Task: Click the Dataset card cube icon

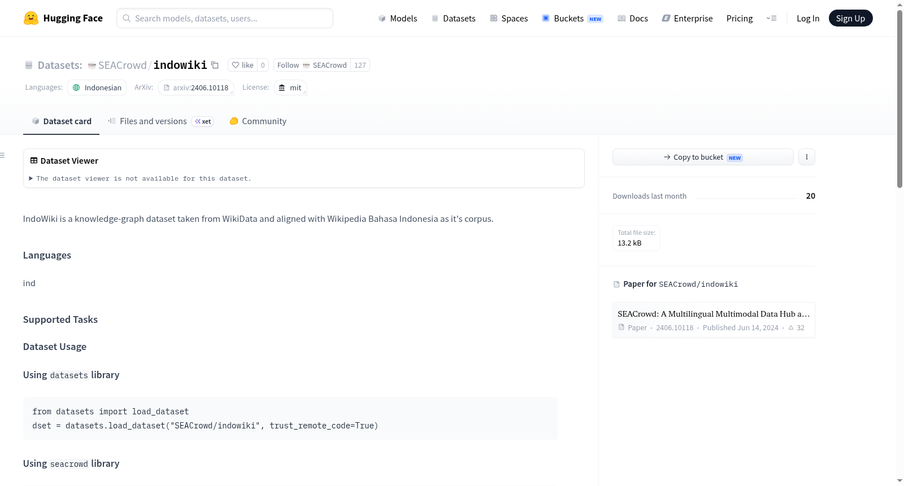Action: (36, 121)
